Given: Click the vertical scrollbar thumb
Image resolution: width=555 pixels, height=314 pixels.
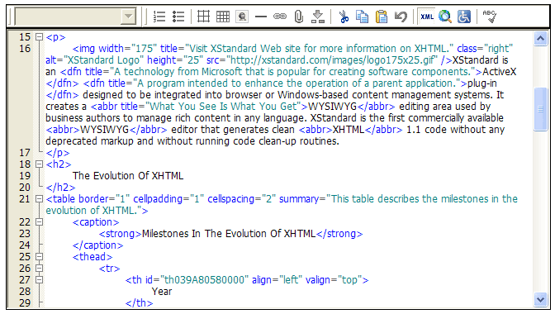Looking at the screenshot, I should pos(540,109).
